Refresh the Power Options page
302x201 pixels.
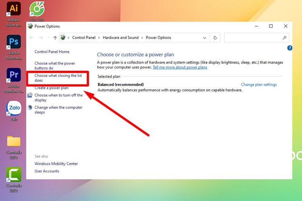pos(215,38)
